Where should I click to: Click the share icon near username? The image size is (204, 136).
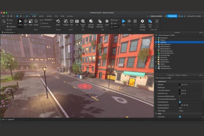tap(185, 16)
